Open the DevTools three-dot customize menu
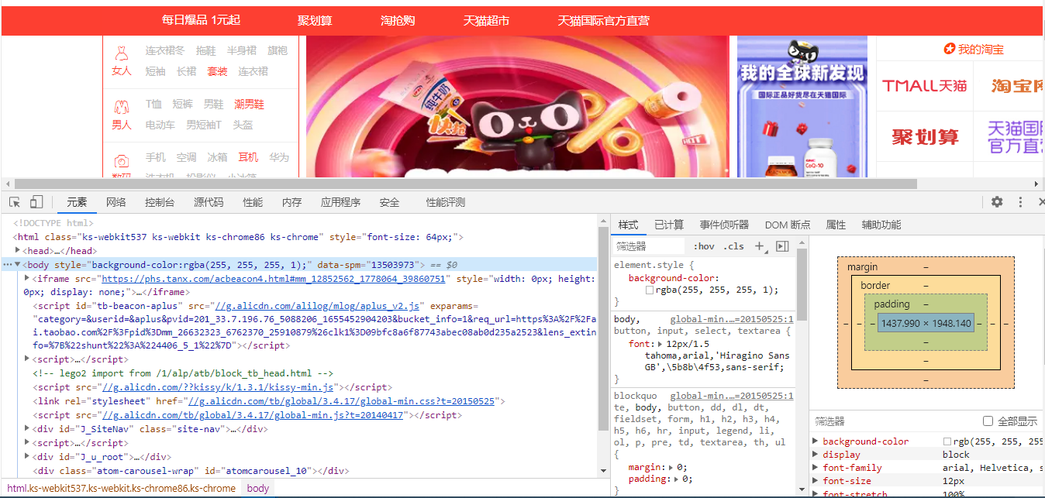1045x498 pixels. tap(1020, 202)
